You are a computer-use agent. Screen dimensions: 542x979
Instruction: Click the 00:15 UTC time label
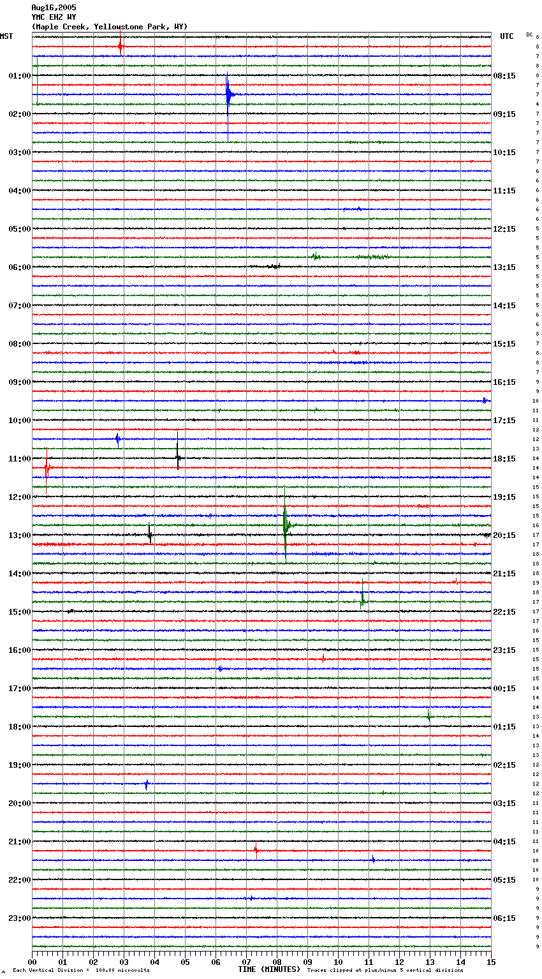coord(504,689)
